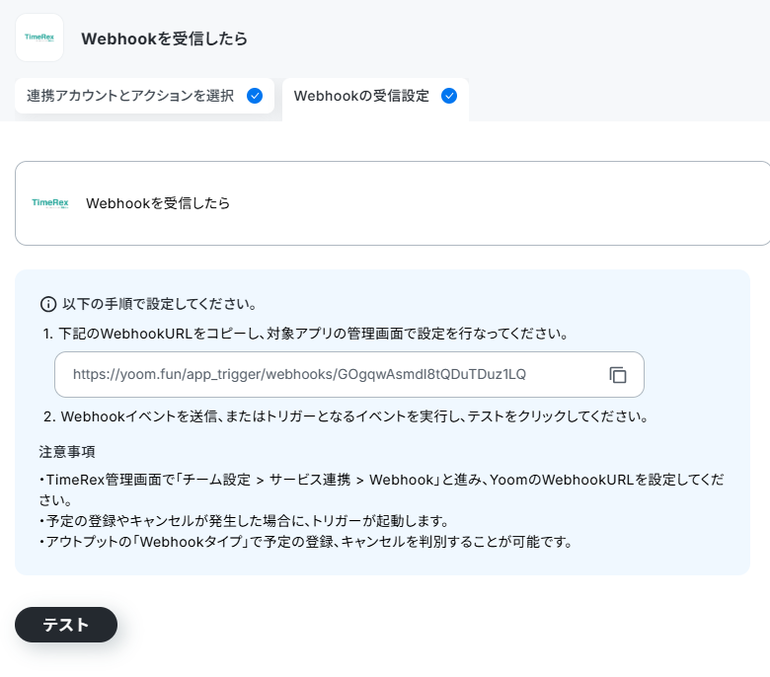Click the info circle icon beside instructions

(x=48, y=304)
